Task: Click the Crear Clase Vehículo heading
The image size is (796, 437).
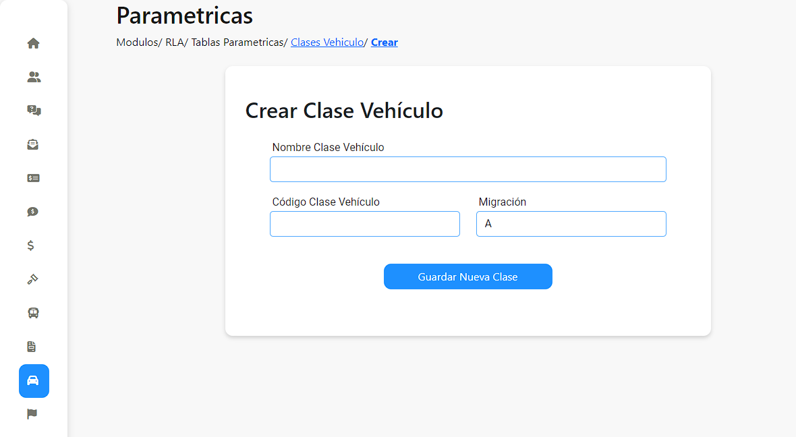Action: click(344, 111)
